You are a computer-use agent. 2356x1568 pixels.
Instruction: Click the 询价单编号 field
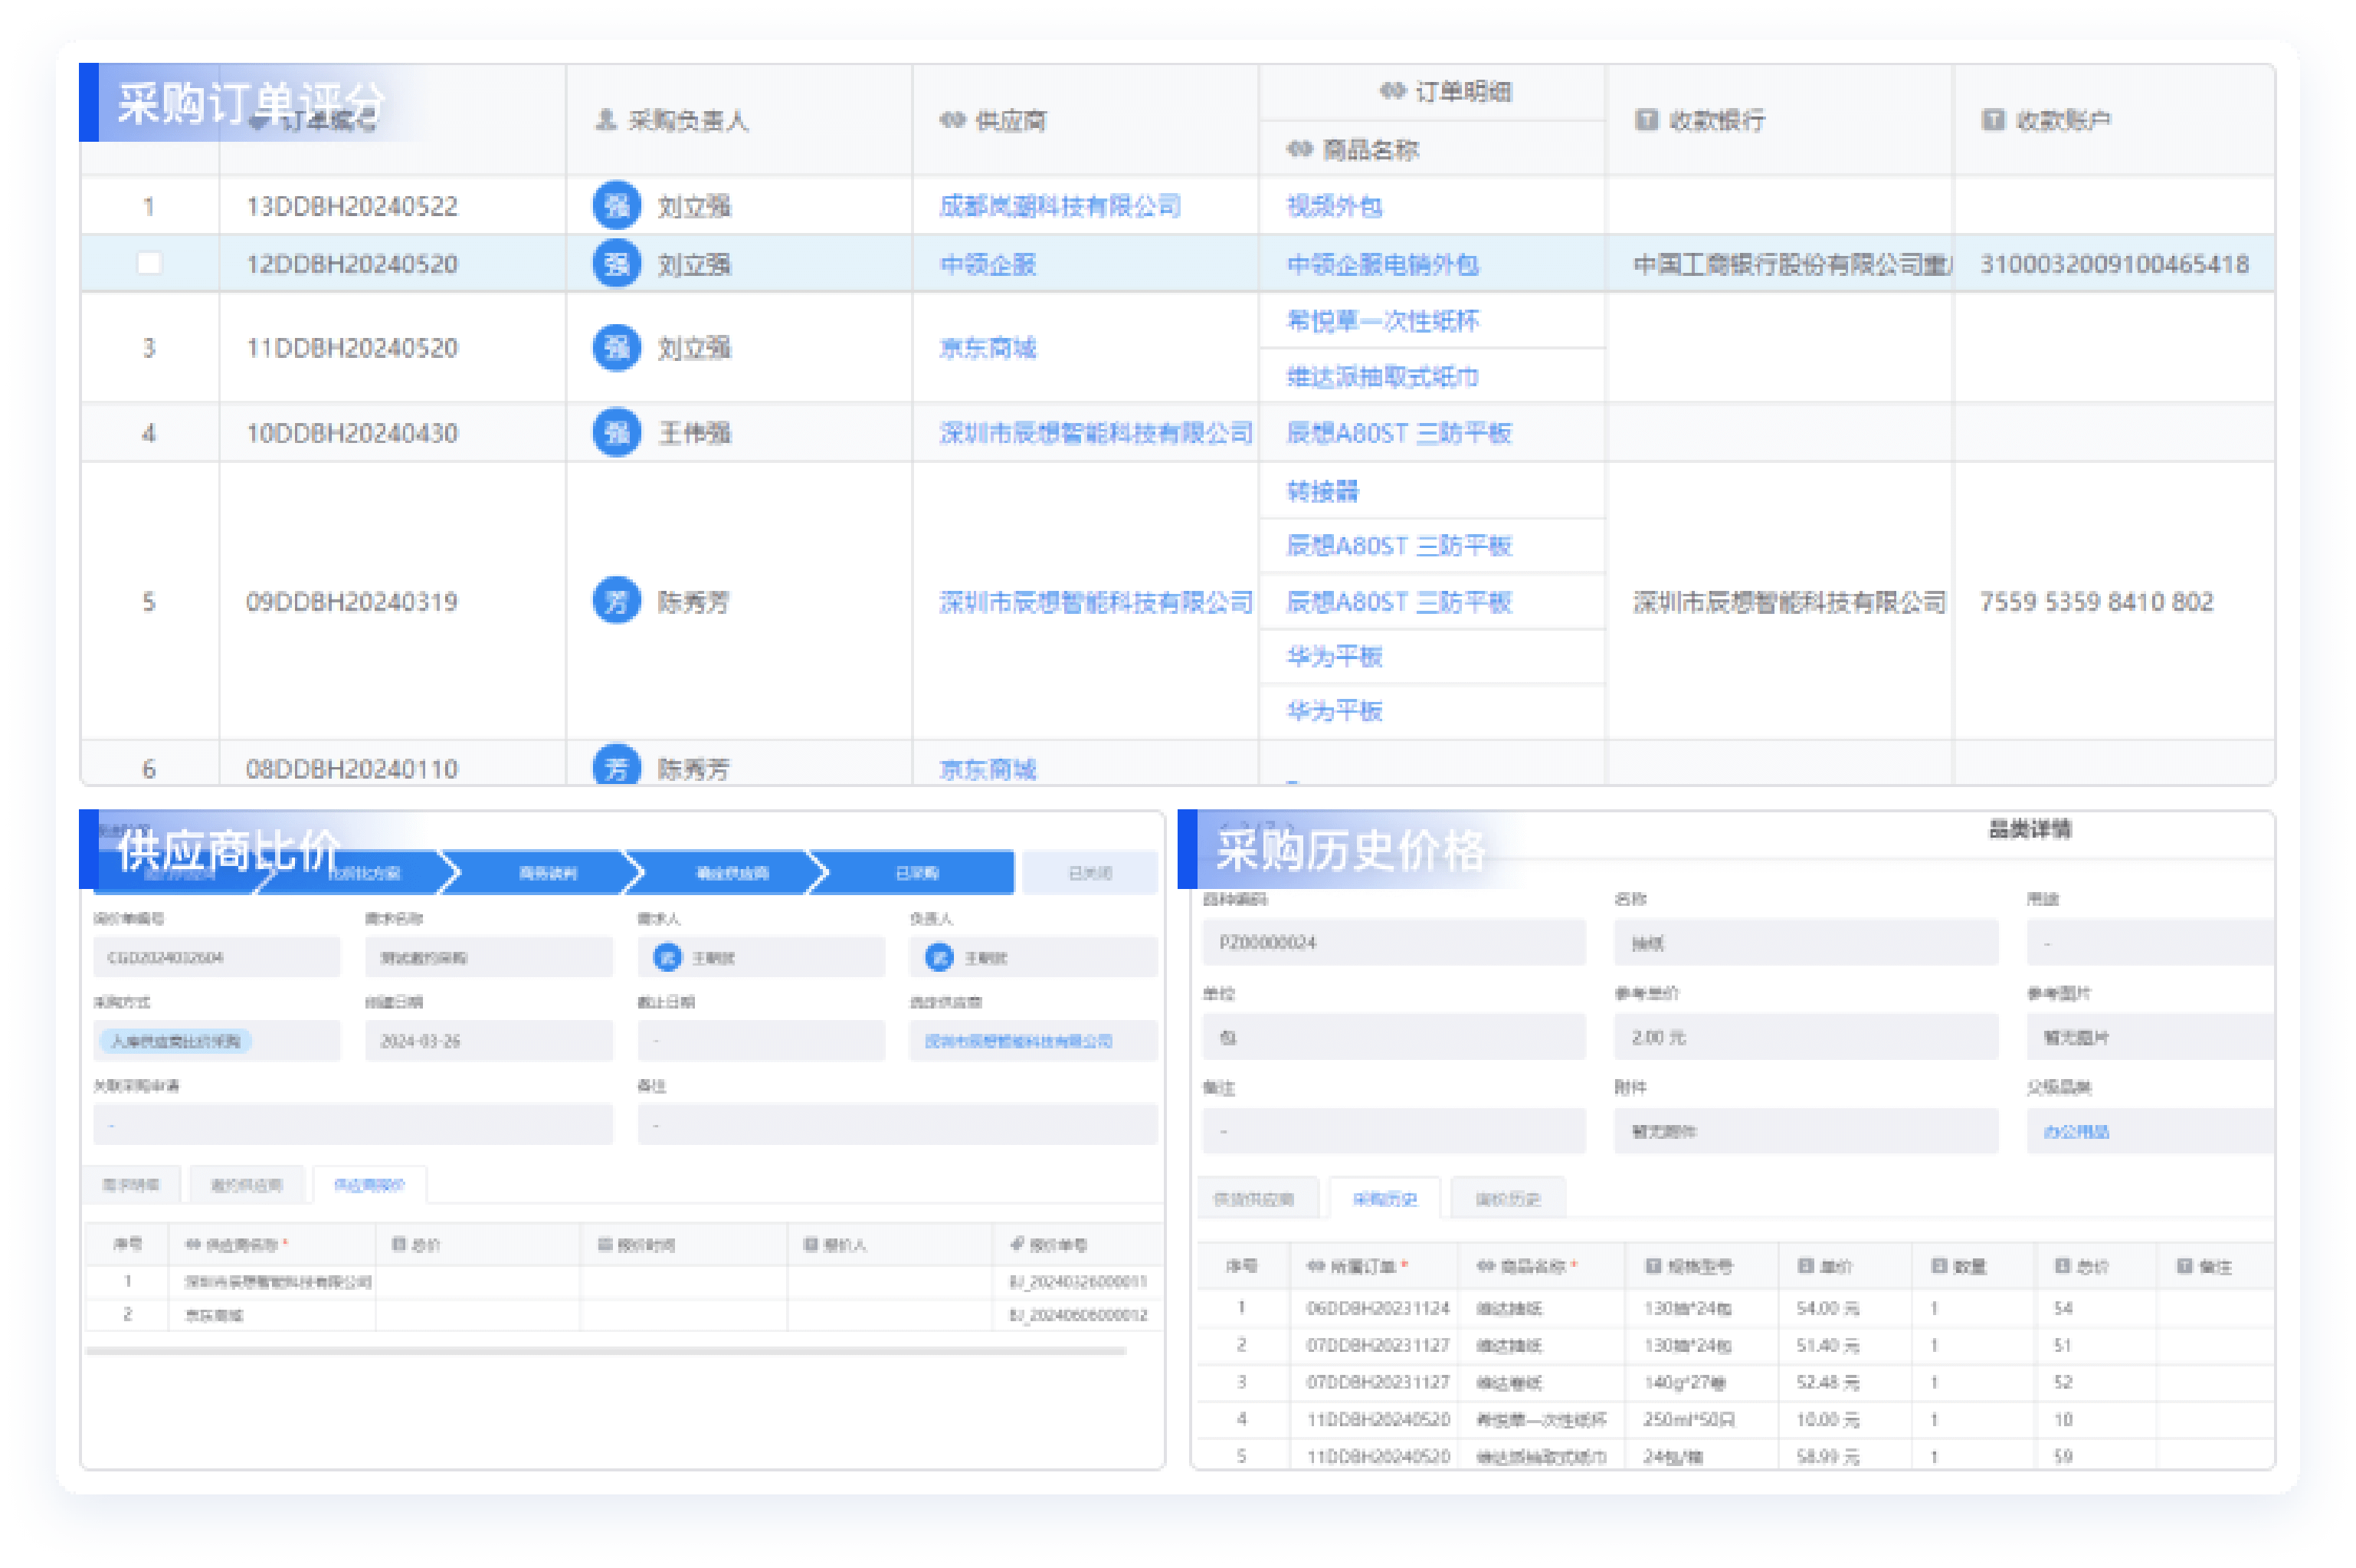coord(216,957)
